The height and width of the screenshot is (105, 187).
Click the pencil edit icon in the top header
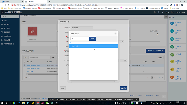pos(162,12)
